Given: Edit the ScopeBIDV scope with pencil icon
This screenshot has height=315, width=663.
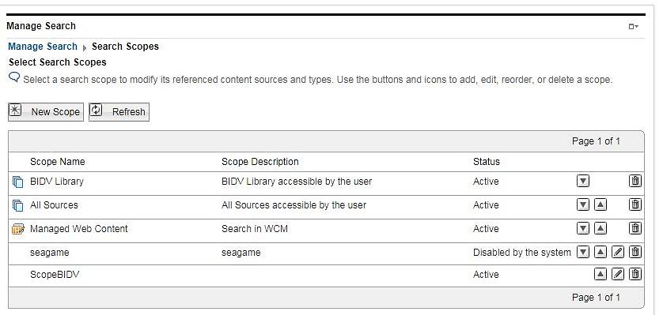Looking at the screenshot, I should point(618,274).
